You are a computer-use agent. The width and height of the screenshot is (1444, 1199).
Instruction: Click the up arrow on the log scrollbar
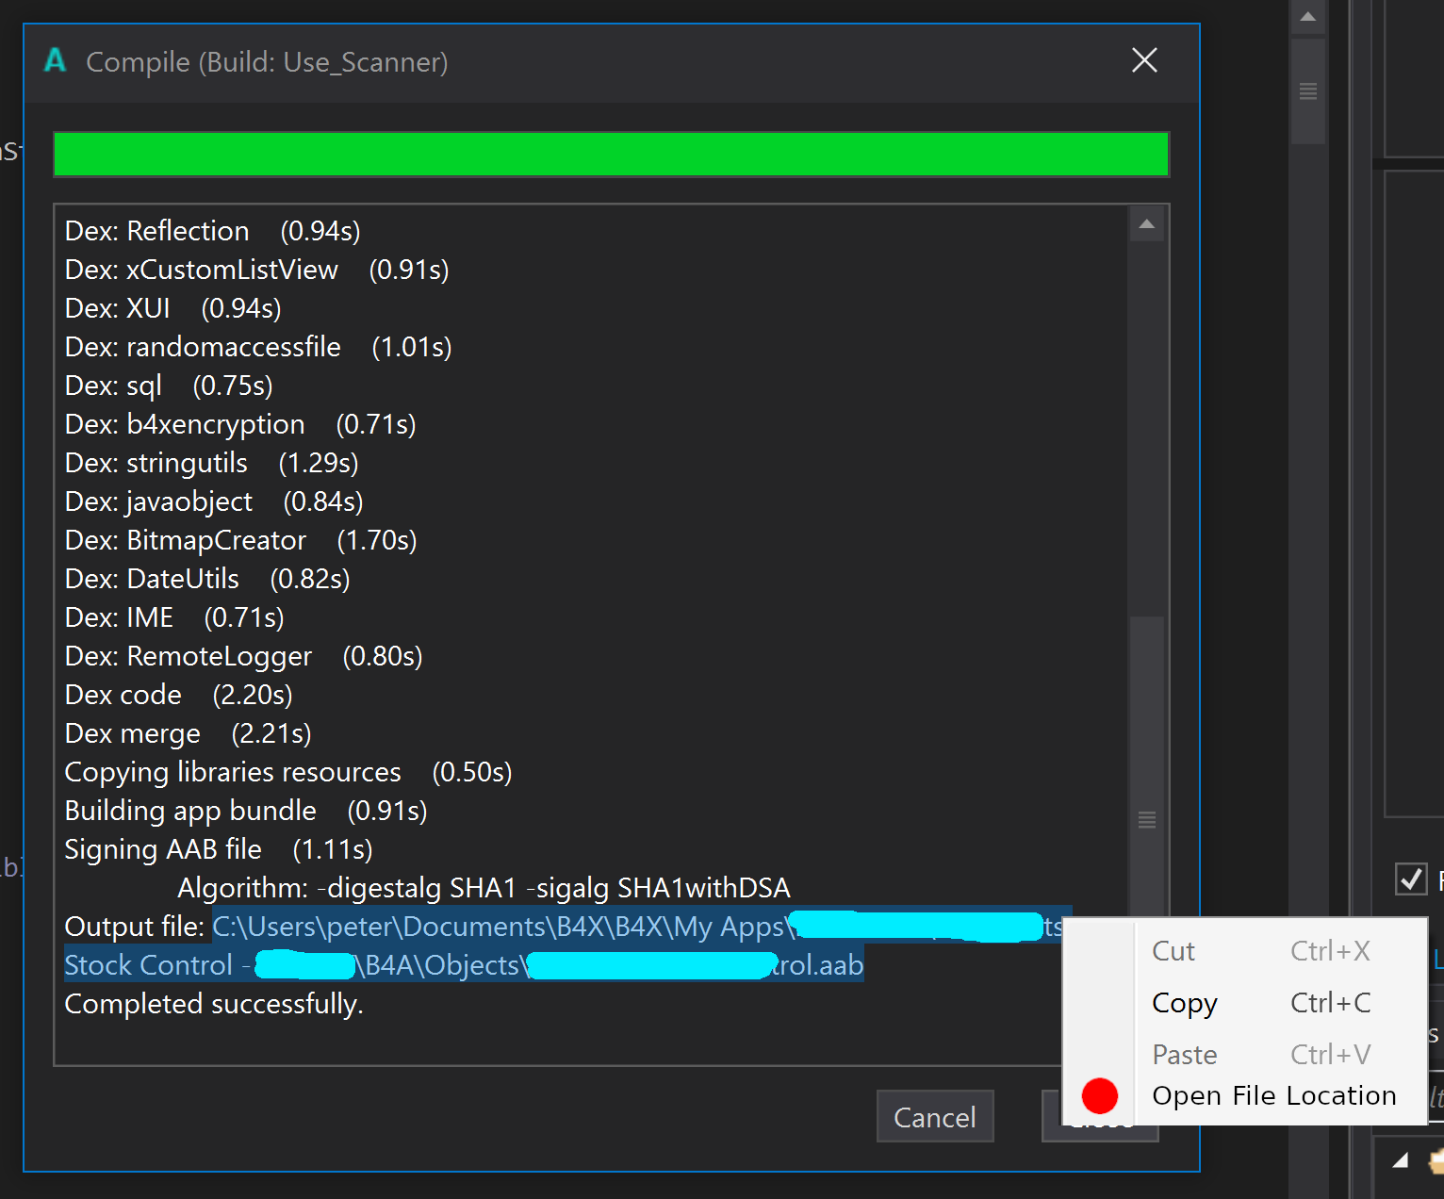click(x=1146, y=223)
